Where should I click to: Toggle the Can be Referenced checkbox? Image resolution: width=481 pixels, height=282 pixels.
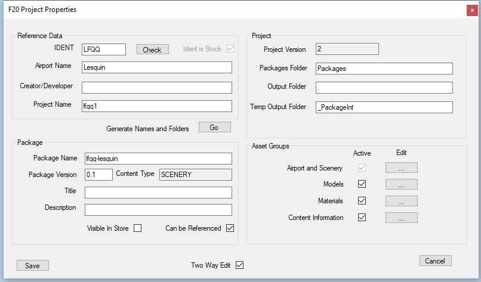coord(230,228)
